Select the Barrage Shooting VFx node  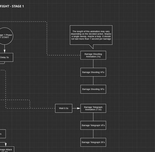pyautogui.click(x=93, y=72)
